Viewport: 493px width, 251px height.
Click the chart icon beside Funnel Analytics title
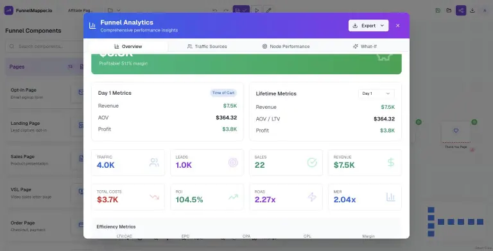point(92,26)
